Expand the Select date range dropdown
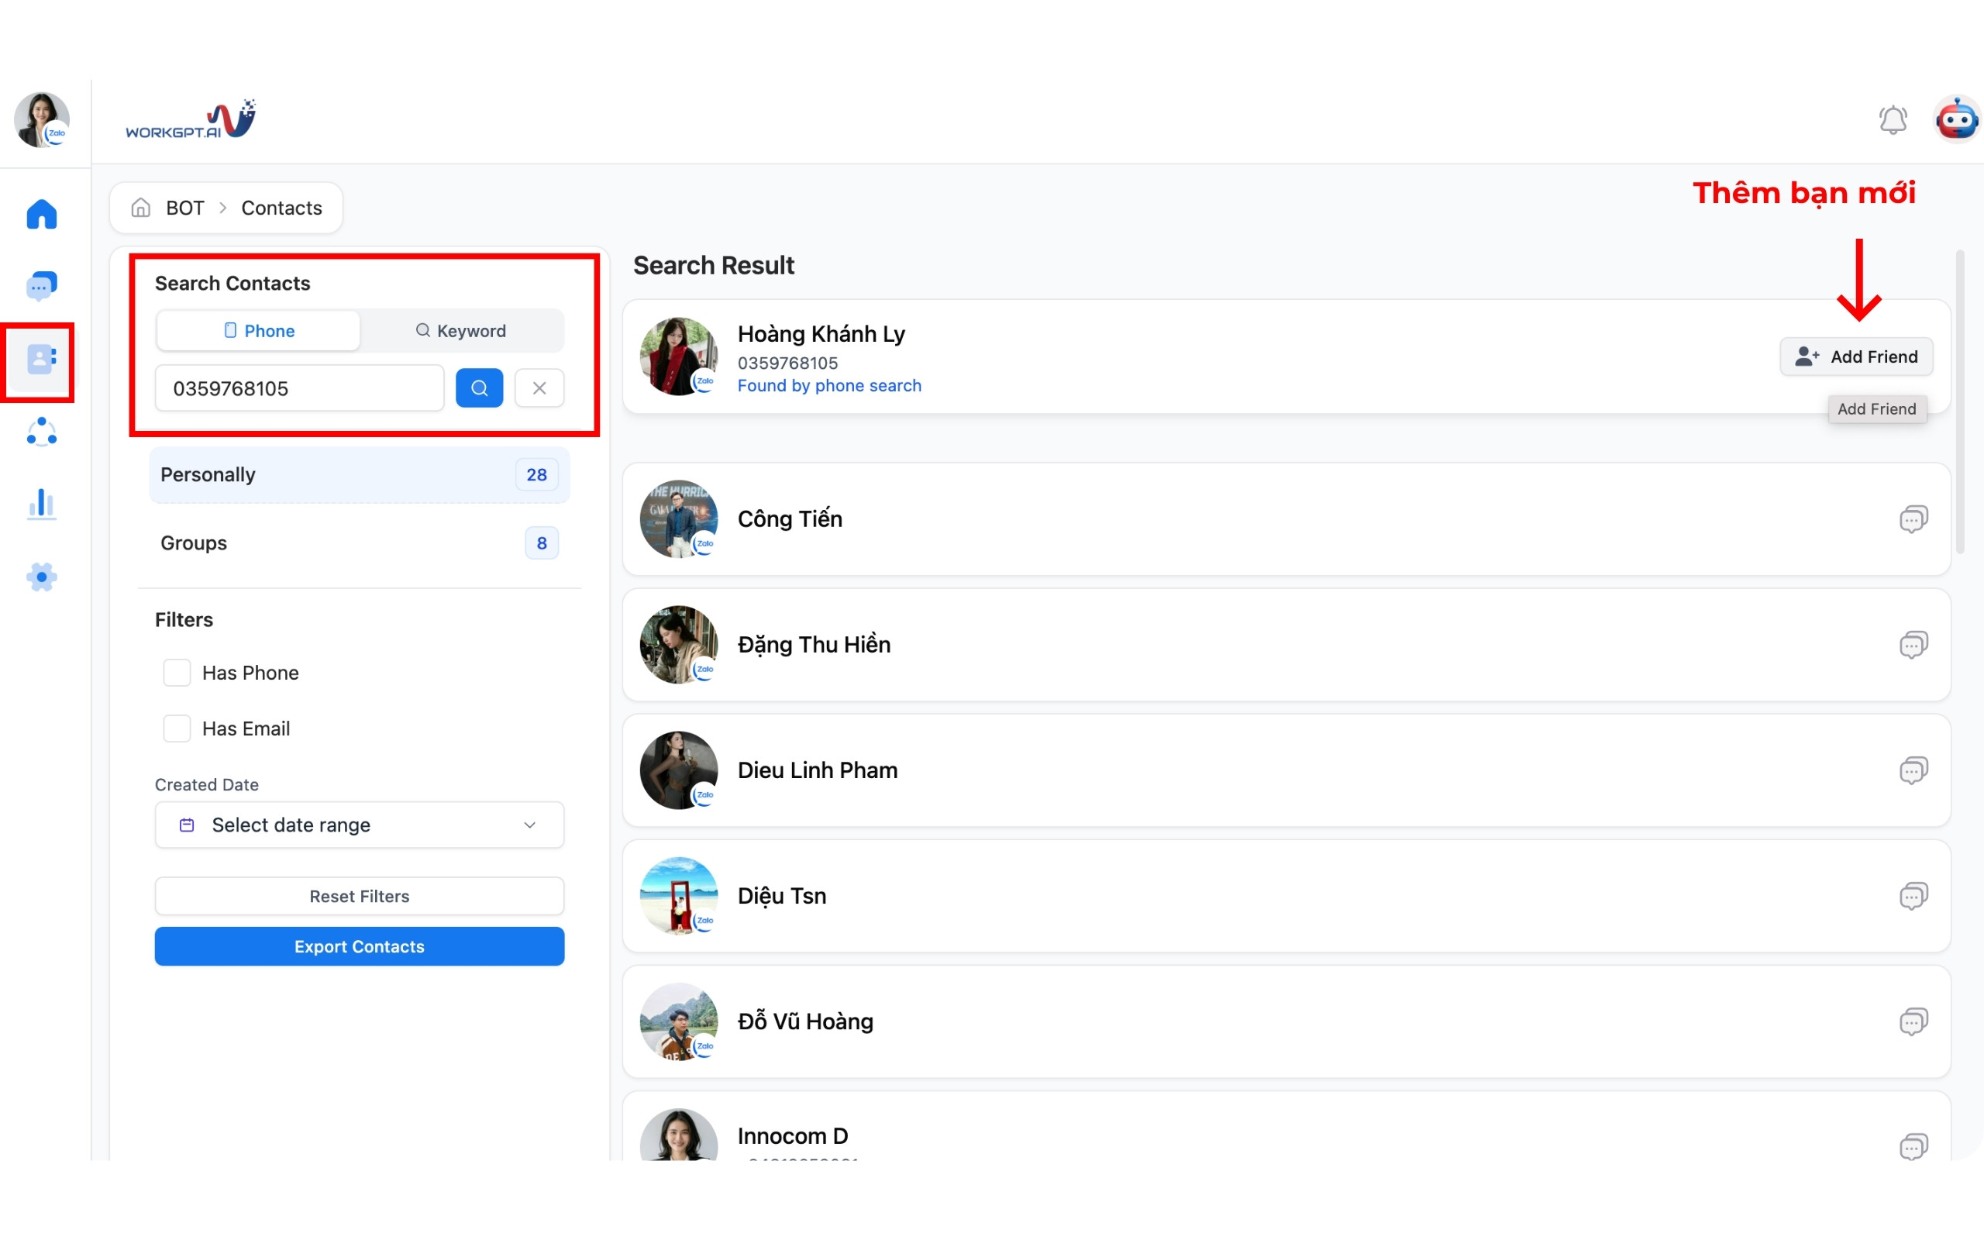1984x1240 pixels. tap(359, 825)
